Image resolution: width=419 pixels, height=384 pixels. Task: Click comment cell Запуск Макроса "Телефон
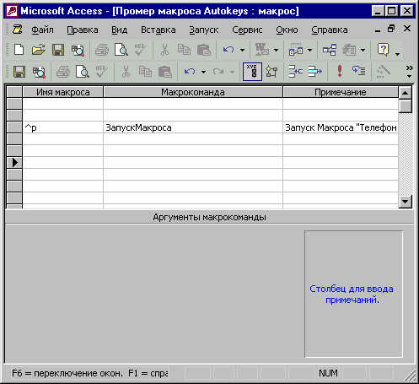coord(341,127)
